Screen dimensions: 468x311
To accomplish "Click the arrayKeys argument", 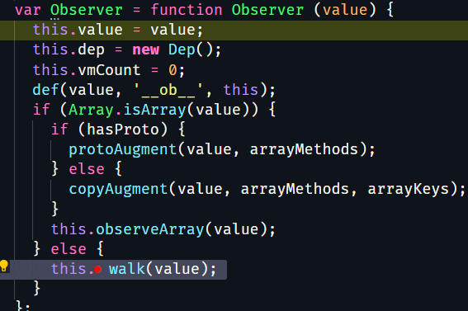I will click(408, 190).
